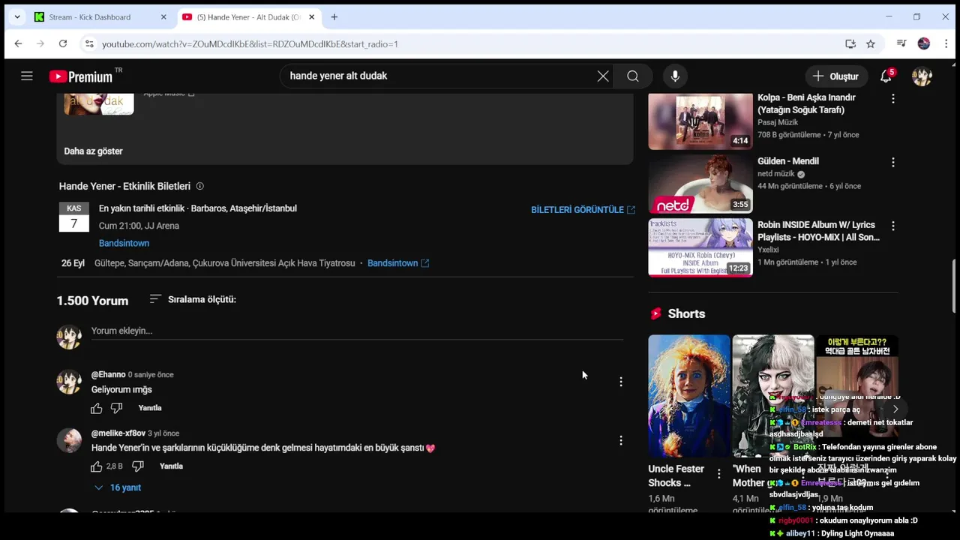
Task: Open the media control icon in Chrome toolbar
Action: [x=901, y=43]
